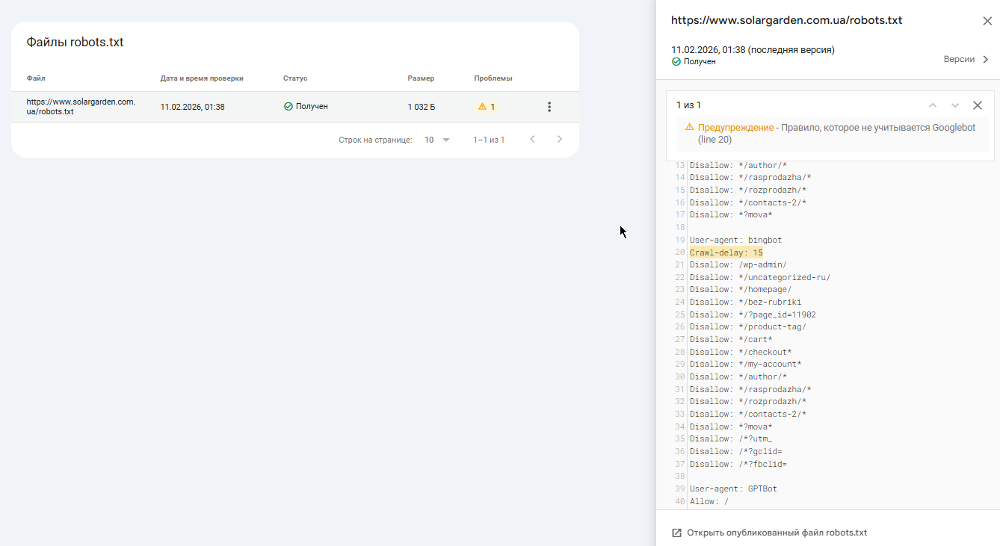
Task: Click Дата и время проверки column header
Action: click(x=202, y=78)
